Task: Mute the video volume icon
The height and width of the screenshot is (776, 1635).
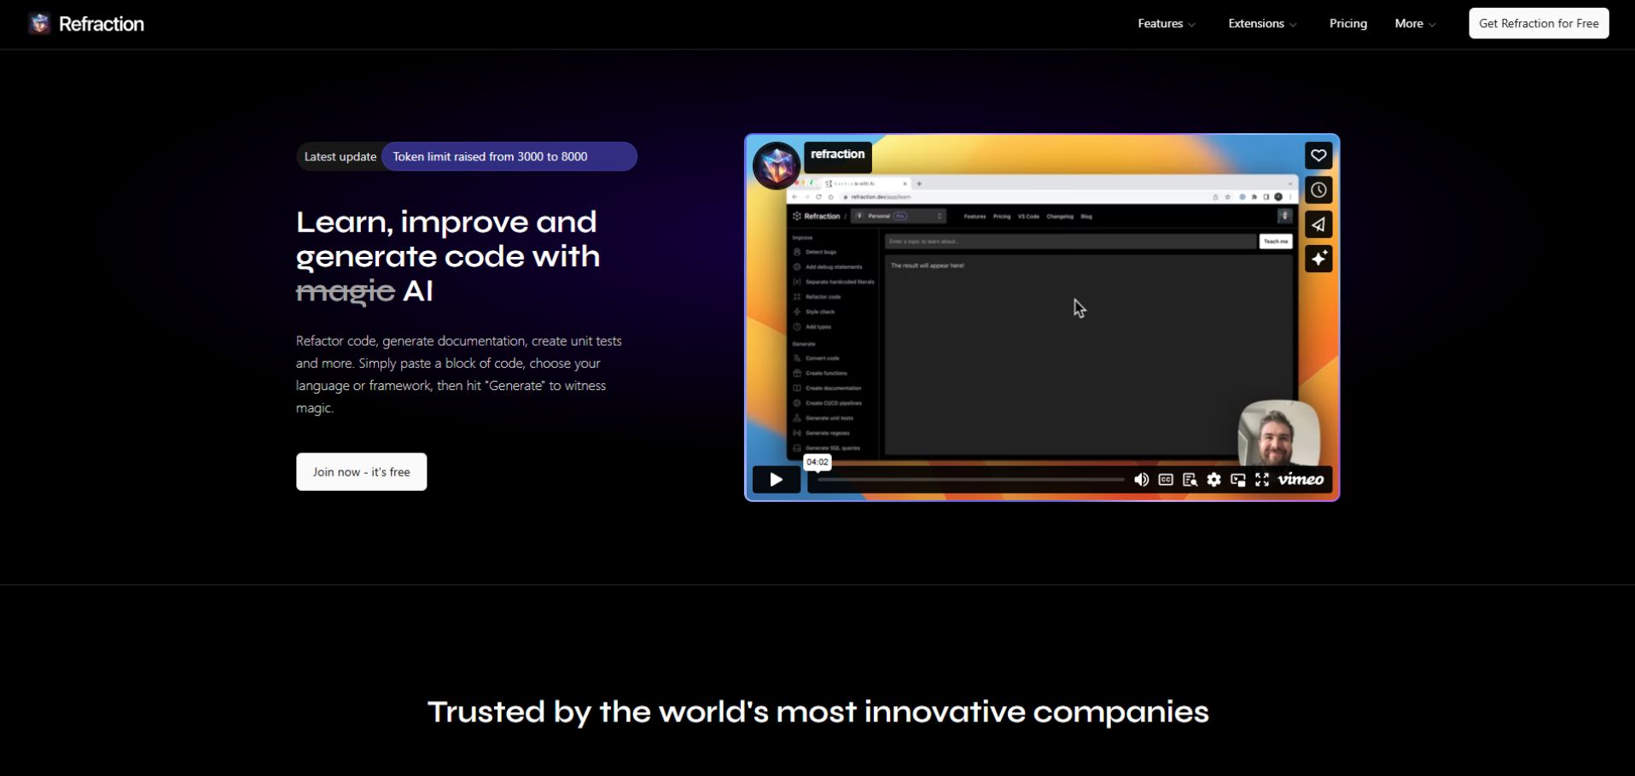Action: click(1141, 480)
